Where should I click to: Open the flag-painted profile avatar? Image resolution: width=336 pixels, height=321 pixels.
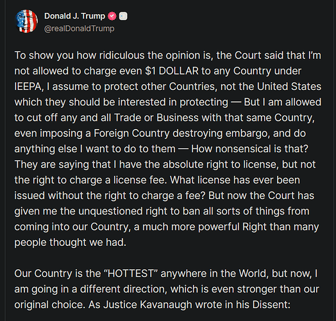(x=26, y=21)
